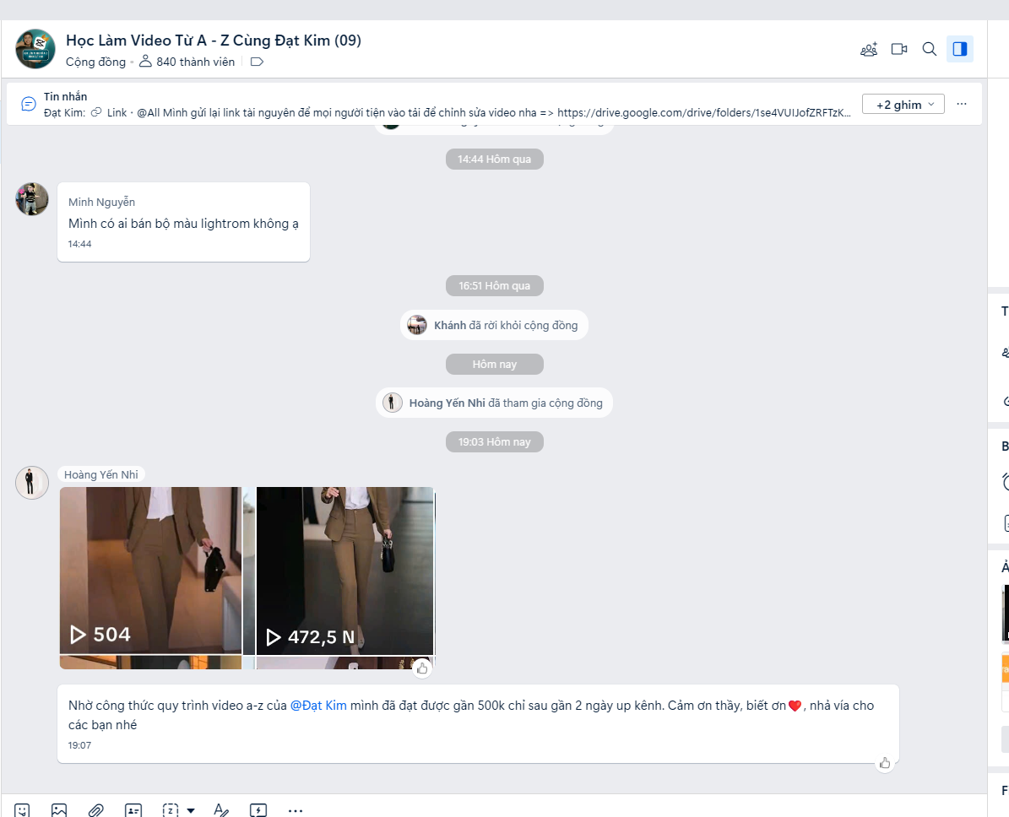The width and height of the screenshot is (1009, 817).
Task: Play the video showing 504 views
Action: coord(150,570)
